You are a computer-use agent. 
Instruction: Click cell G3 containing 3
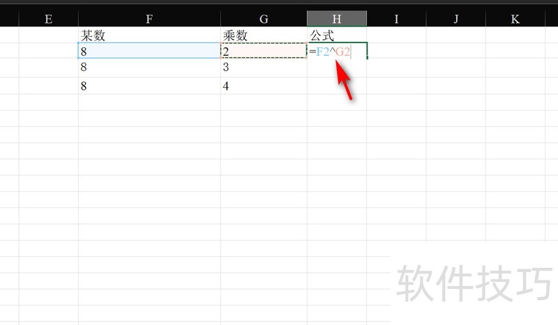pos(264,68)
